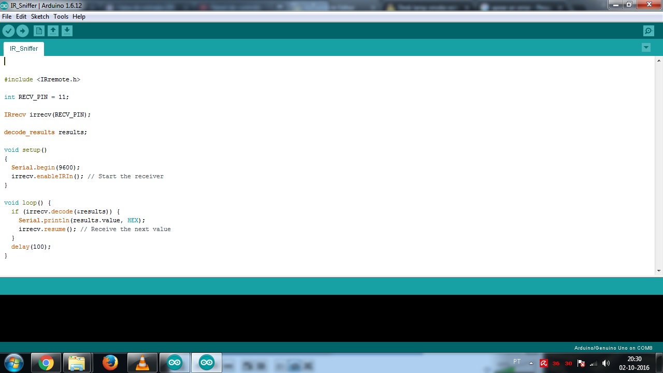Expand the tab options dropdown arrow
This screenshot has width=663, height=373.
tap(646, 48)
